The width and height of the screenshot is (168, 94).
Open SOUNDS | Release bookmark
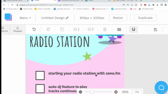pyautogui.click(x=82, y=9)
